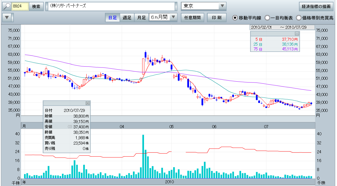Select the 移動平均線 radio button
The height and width of the screenshot is (186, 337).
pyautogui.click(x=235, y=18)
